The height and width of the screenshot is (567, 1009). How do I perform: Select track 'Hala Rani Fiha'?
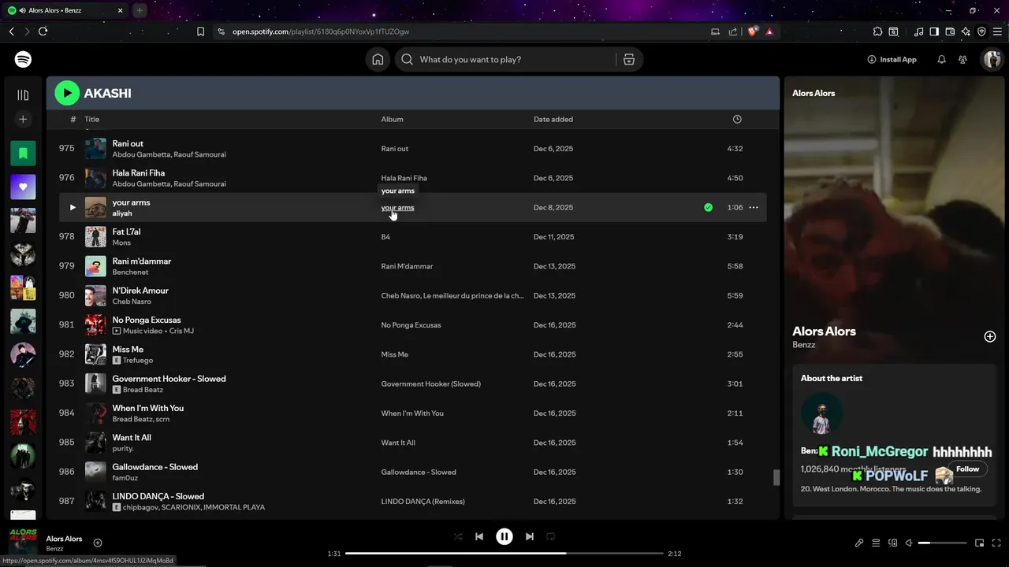click(139, 172)
